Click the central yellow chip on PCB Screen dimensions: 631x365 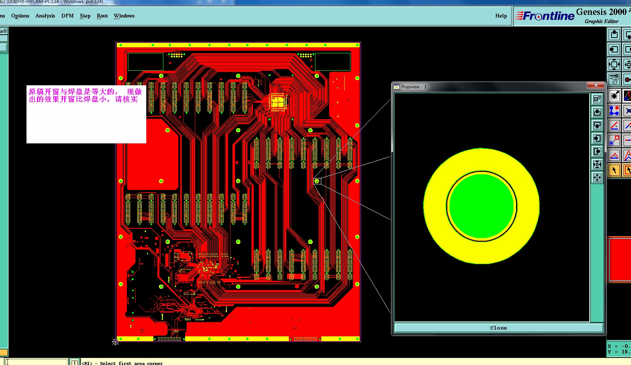point(277,101)
